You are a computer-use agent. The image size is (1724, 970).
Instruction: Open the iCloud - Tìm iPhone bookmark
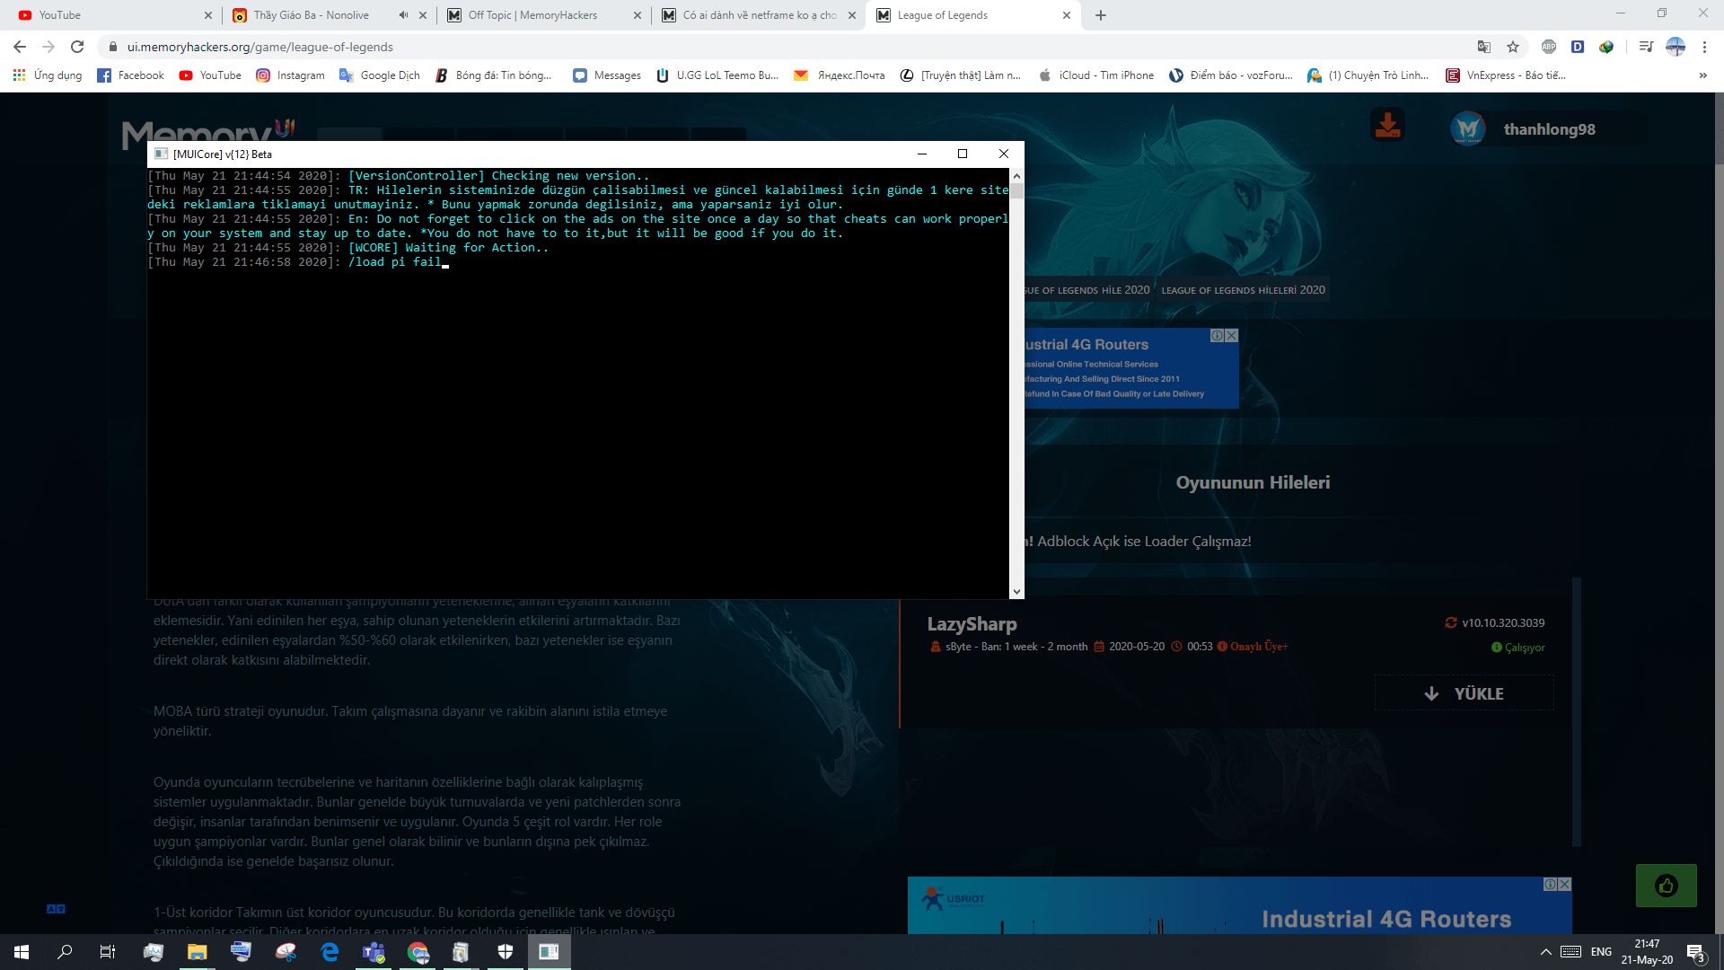pyautogui.click(x=1096, y=75)
